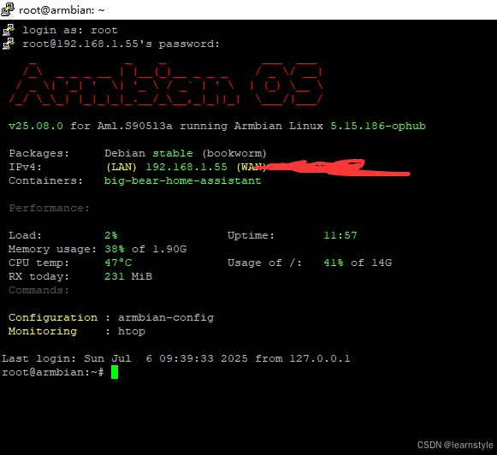Click the yellow 'Monitoring' label

[x=43, y=332]
